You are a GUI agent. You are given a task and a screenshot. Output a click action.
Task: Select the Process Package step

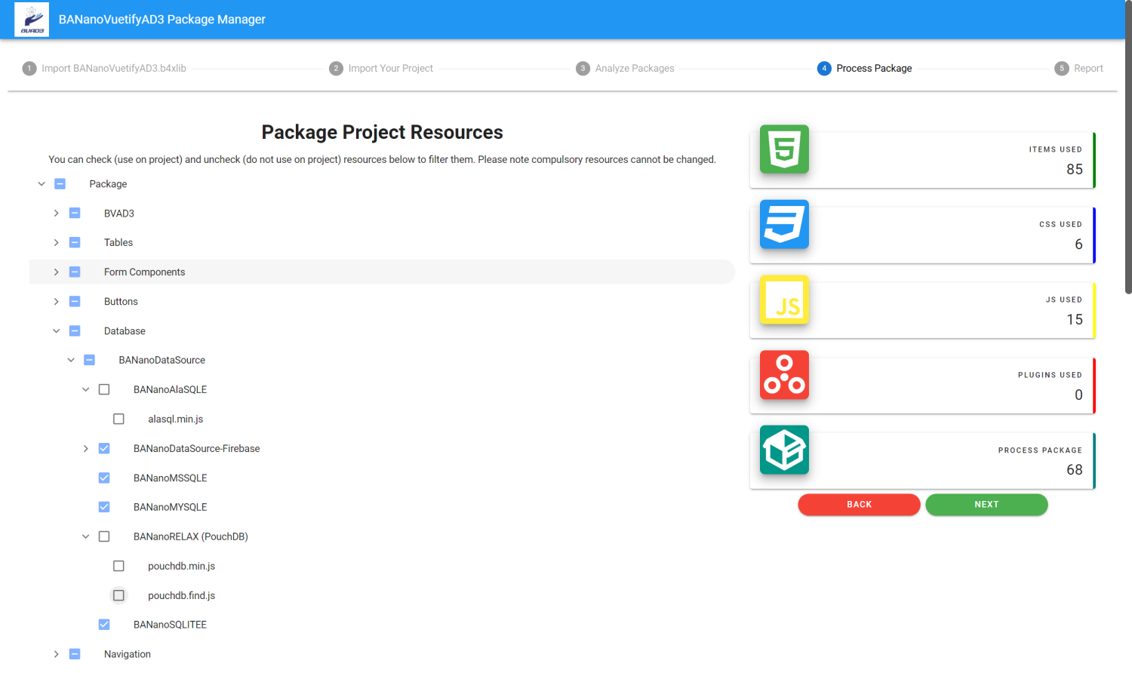[874, 69]
